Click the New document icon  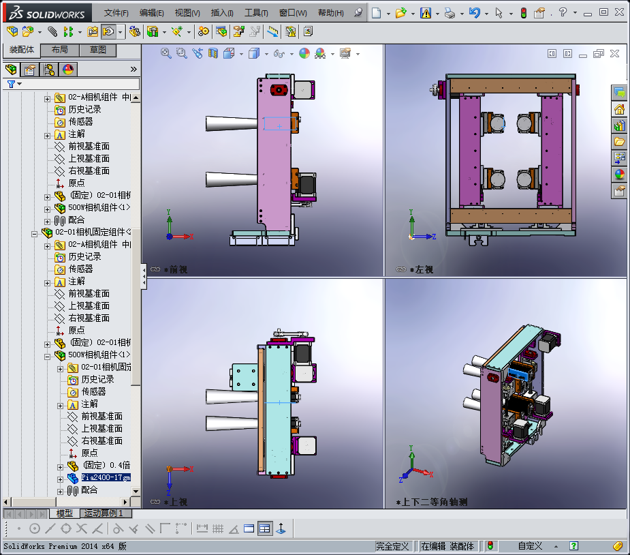click(377, 13)
